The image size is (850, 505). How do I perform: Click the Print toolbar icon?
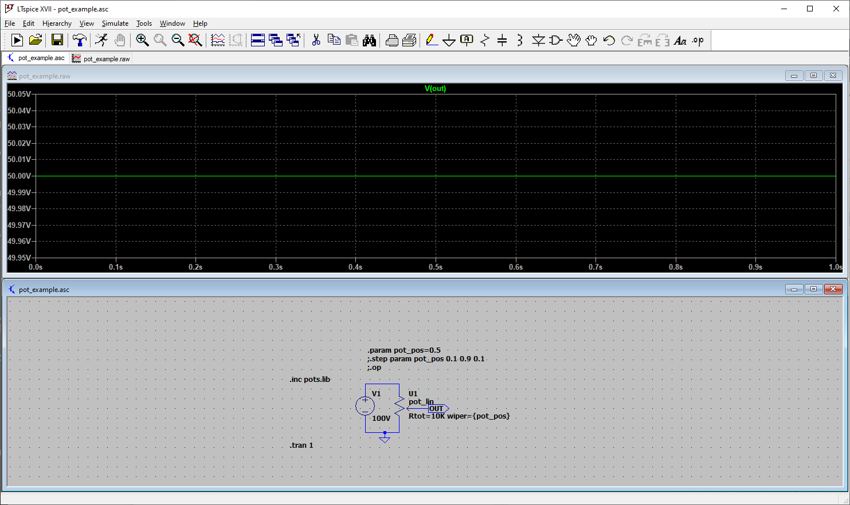point(409,40)
